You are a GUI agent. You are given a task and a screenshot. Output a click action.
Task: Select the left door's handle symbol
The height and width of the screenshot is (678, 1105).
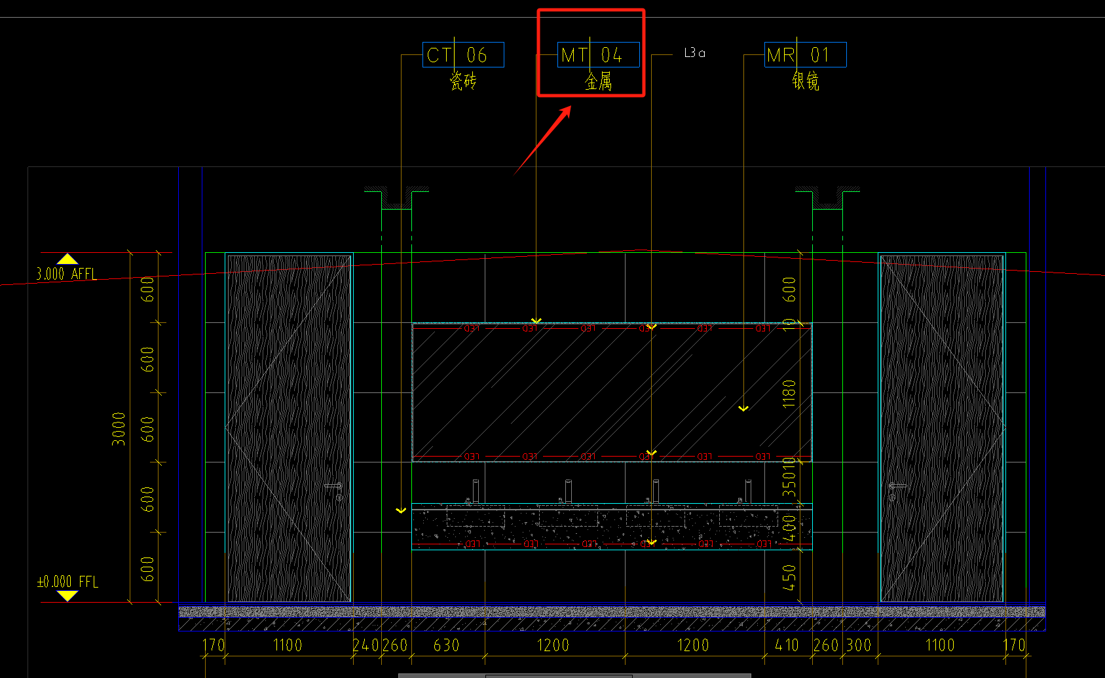pyautogui.click(x=334, y=487)
